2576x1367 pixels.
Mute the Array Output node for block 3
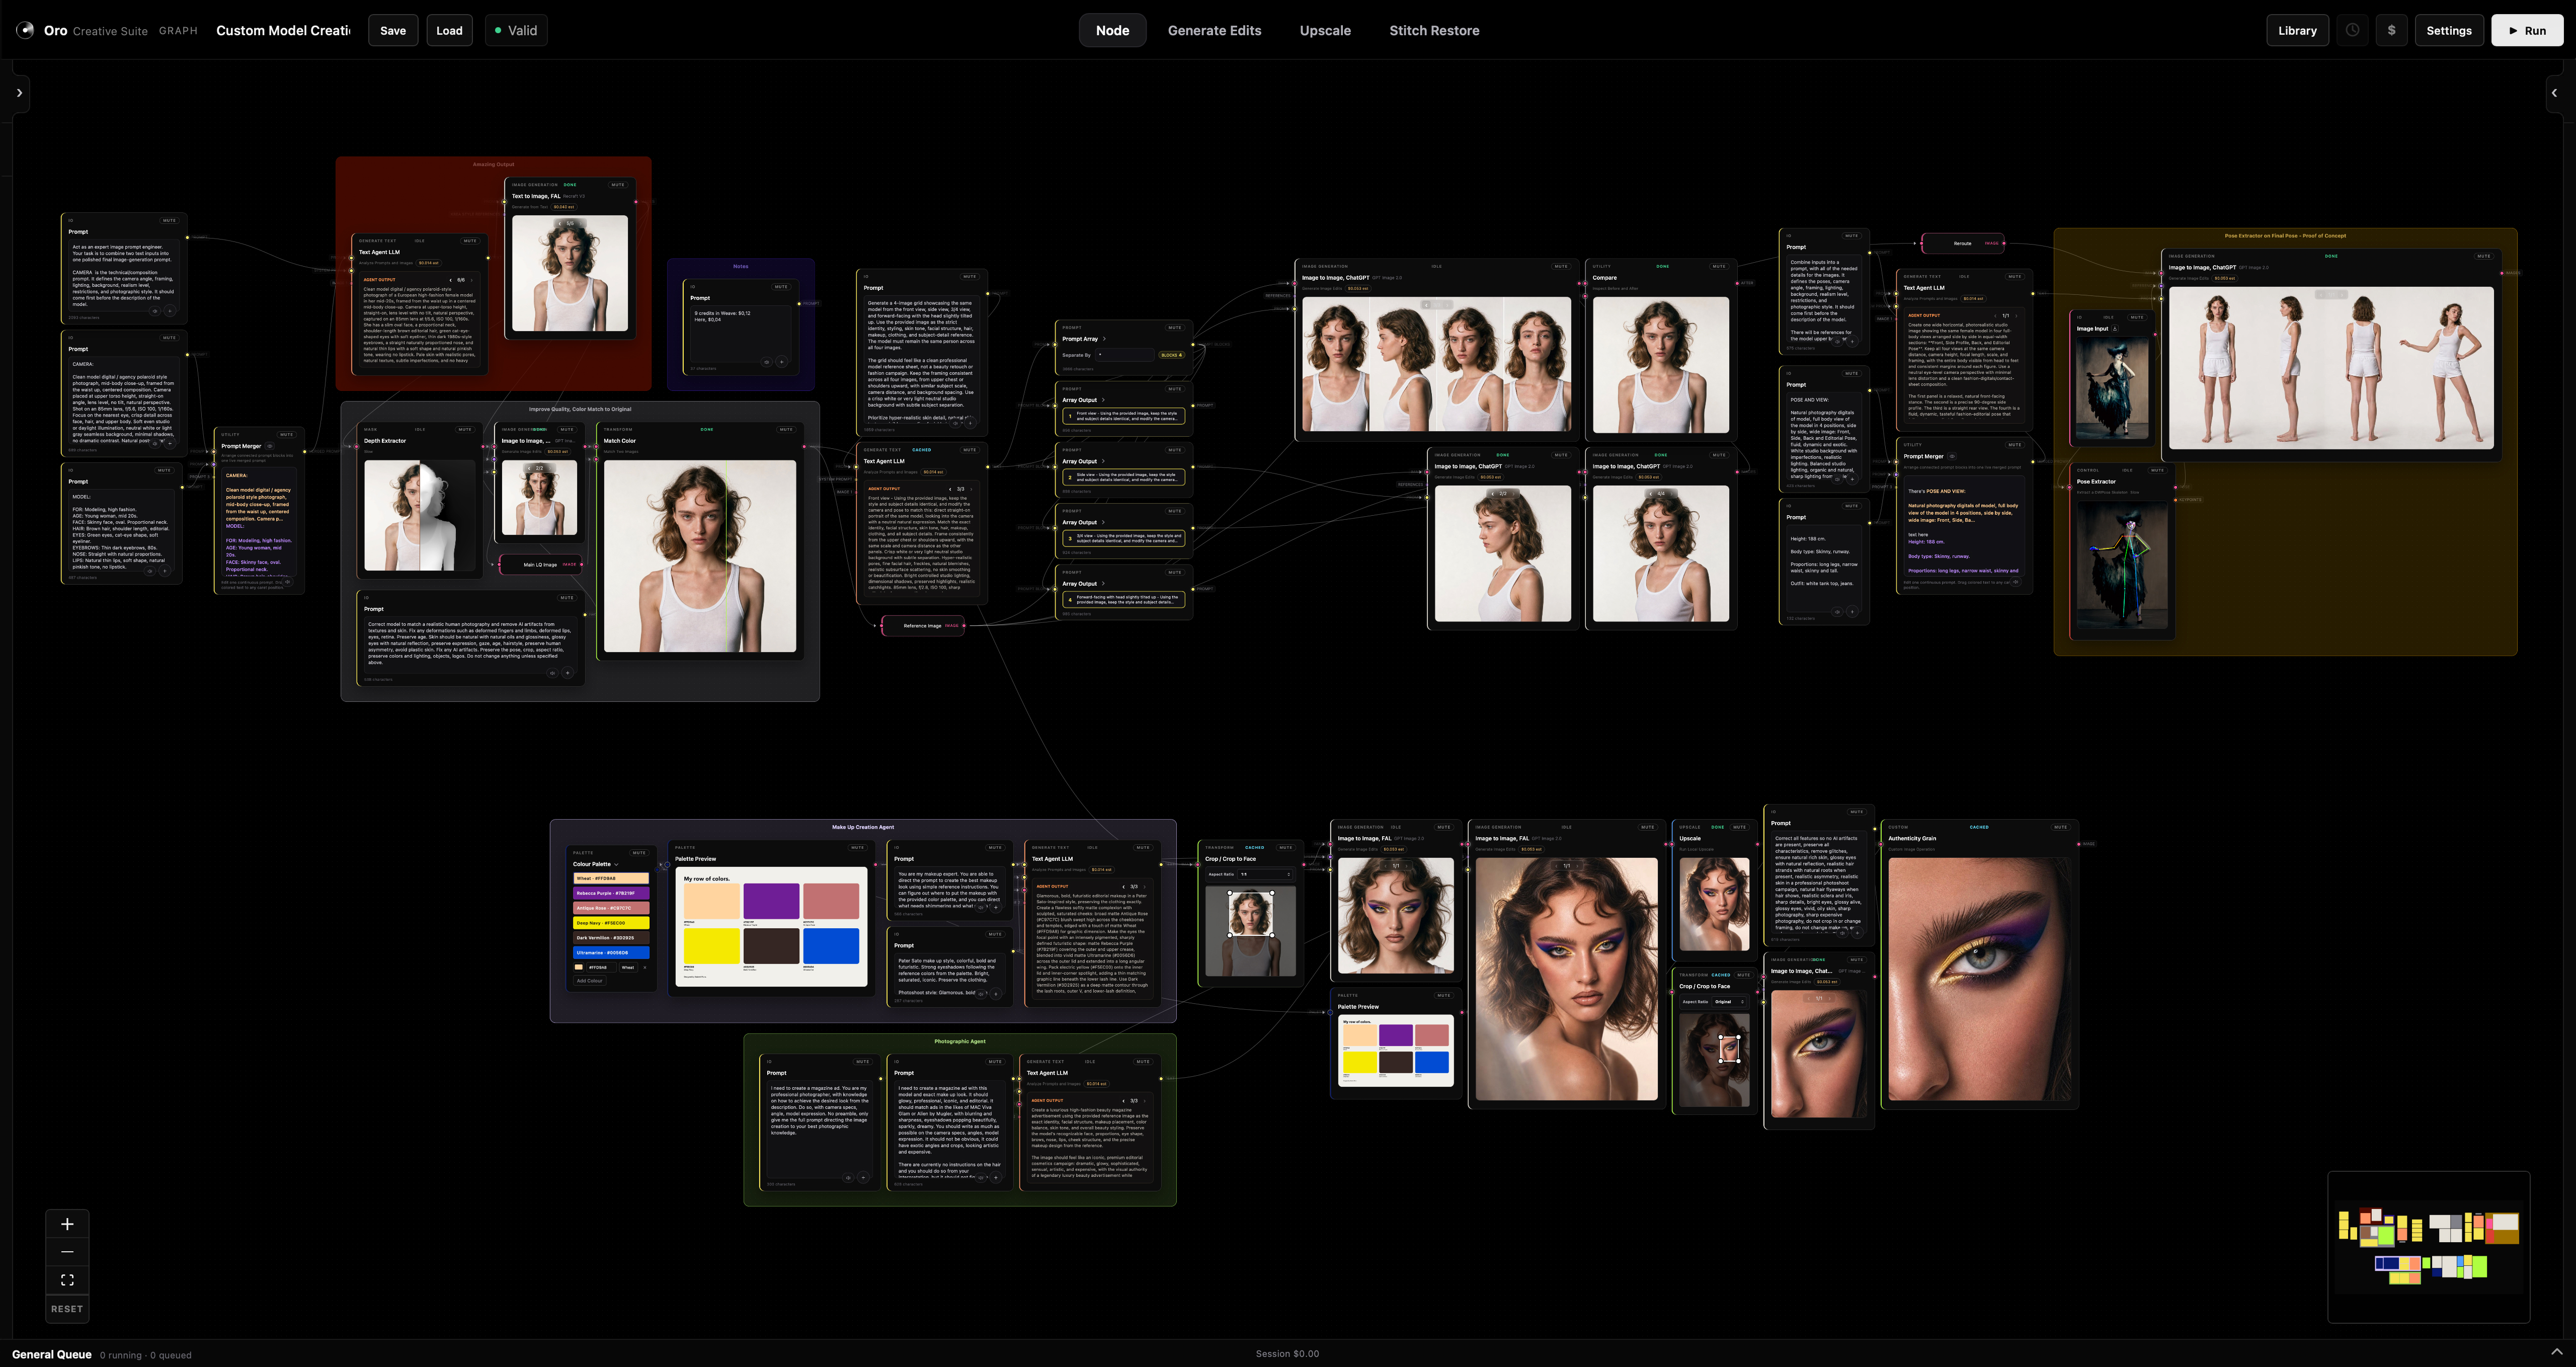[x=1175, y=511]
